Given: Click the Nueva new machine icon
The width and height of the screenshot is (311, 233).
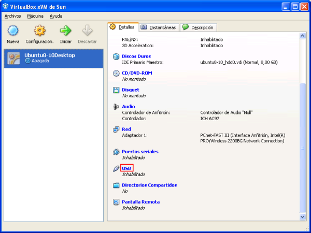Looking at the screenshot, I should coord(13,31).
